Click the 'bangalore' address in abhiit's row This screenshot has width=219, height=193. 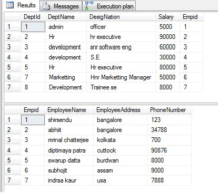coord(121,130)
